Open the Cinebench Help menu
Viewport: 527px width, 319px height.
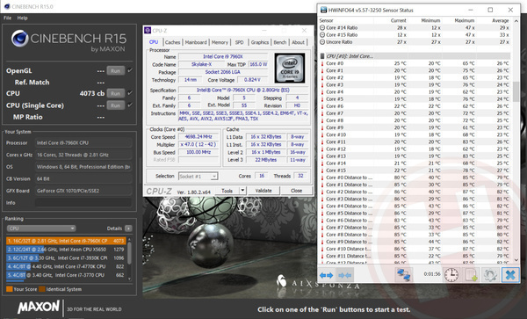click(23, 18)
